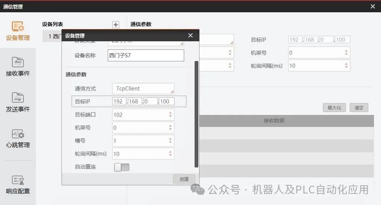Add a device with the plus icon

click(x=116, y=25)
